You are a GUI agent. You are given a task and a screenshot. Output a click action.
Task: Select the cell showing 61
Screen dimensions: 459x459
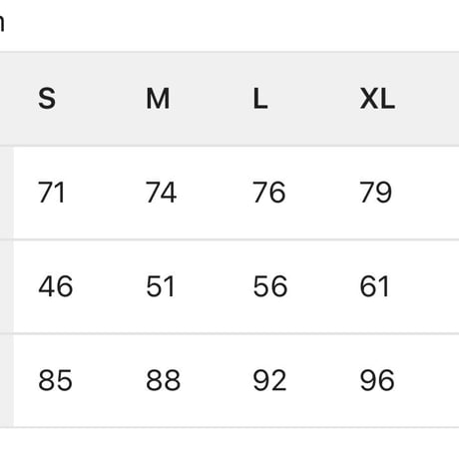pyautogui.click(x=374, y=286)
